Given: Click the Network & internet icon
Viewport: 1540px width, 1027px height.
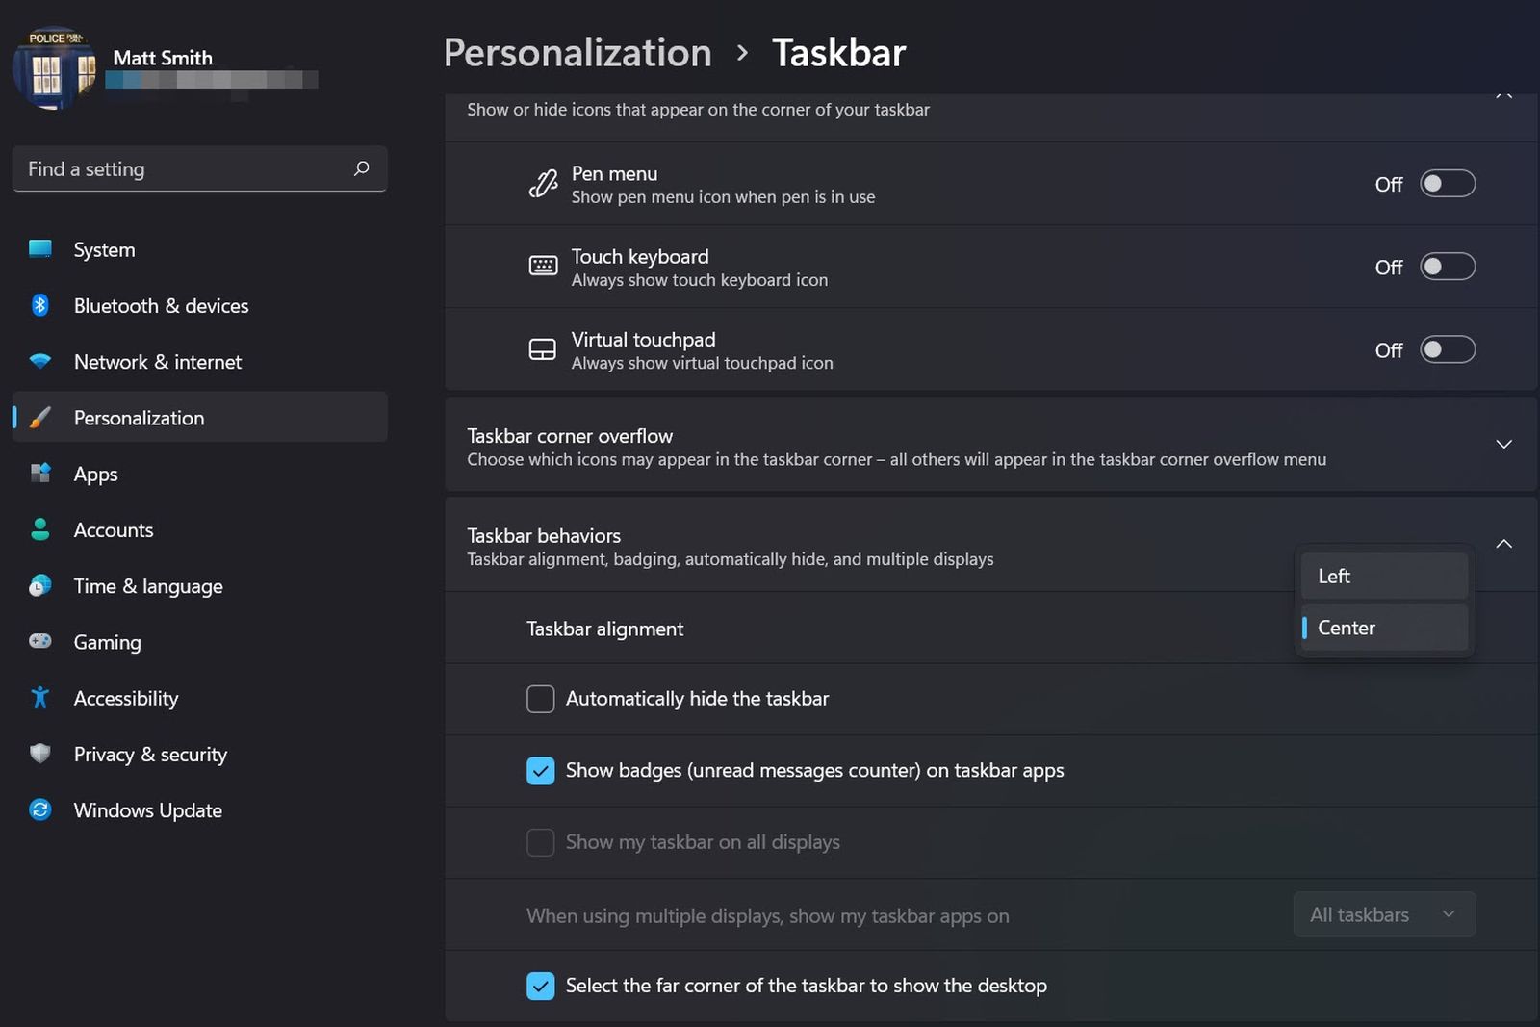Looking at the screenshot, I should 39,361.
